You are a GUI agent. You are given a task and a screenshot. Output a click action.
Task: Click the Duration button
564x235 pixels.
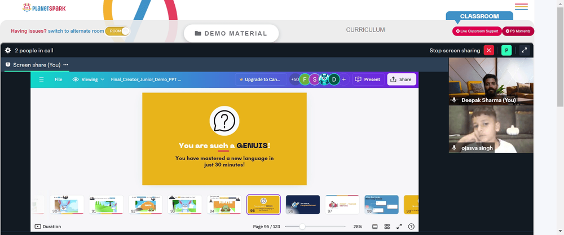pyautogui.click(x=48, y=227)
